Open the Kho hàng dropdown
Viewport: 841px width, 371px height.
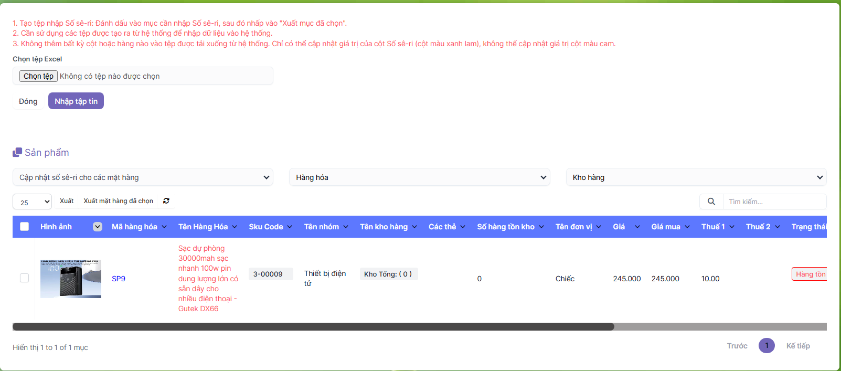click(x=696, y=177)
